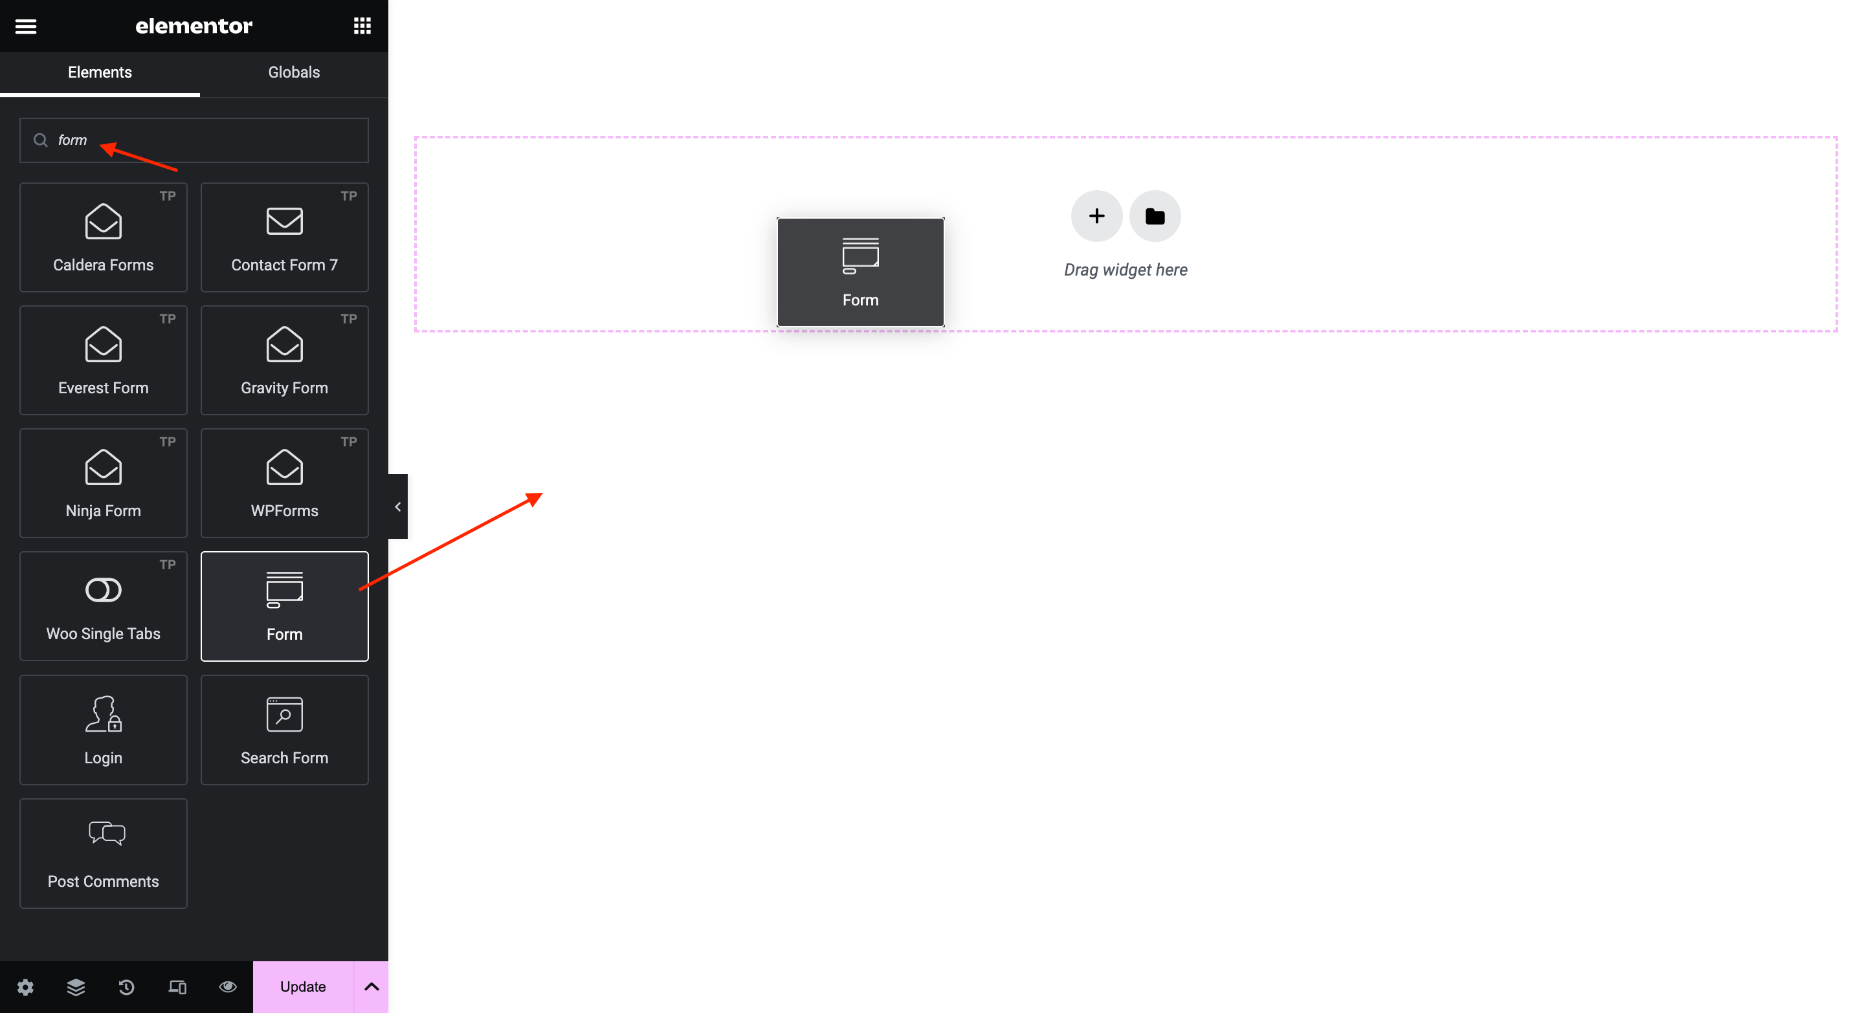Screen dimensions: 1864x1013
Task: Select the Contact Form 7 widget
Action: 283,235
